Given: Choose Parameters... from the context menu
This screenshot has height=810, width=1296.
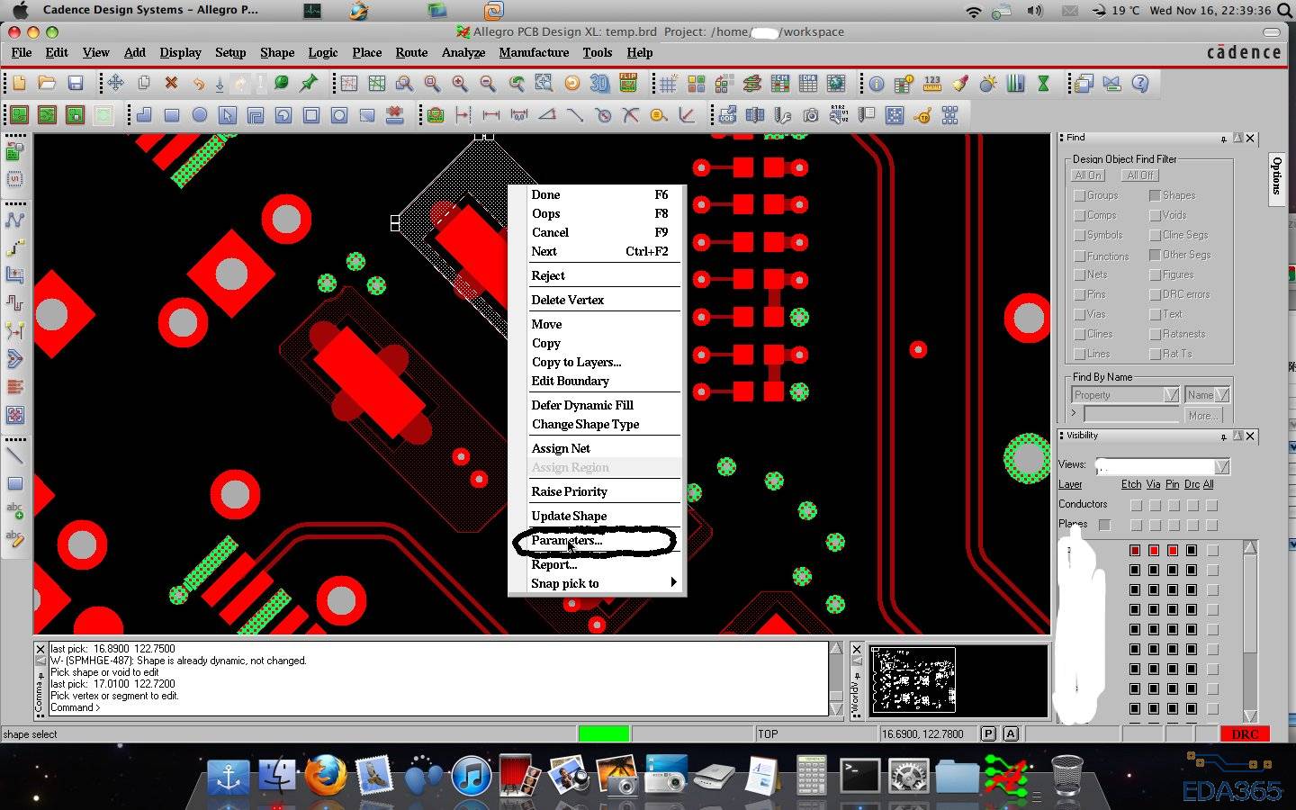Looking at the screenshot, I should click(567, 541).
